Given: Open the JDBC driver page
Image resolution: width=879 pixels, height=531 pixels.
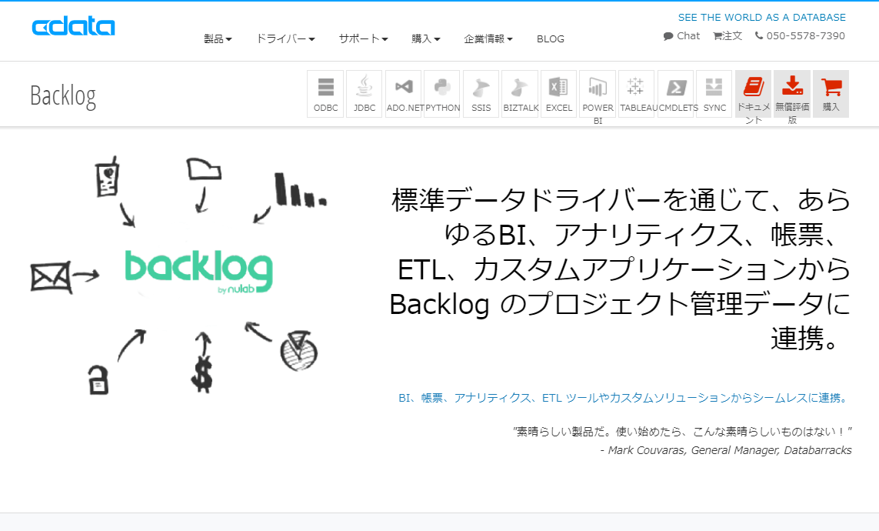Looking at the screenshot, I should click(x=363, y=92).
